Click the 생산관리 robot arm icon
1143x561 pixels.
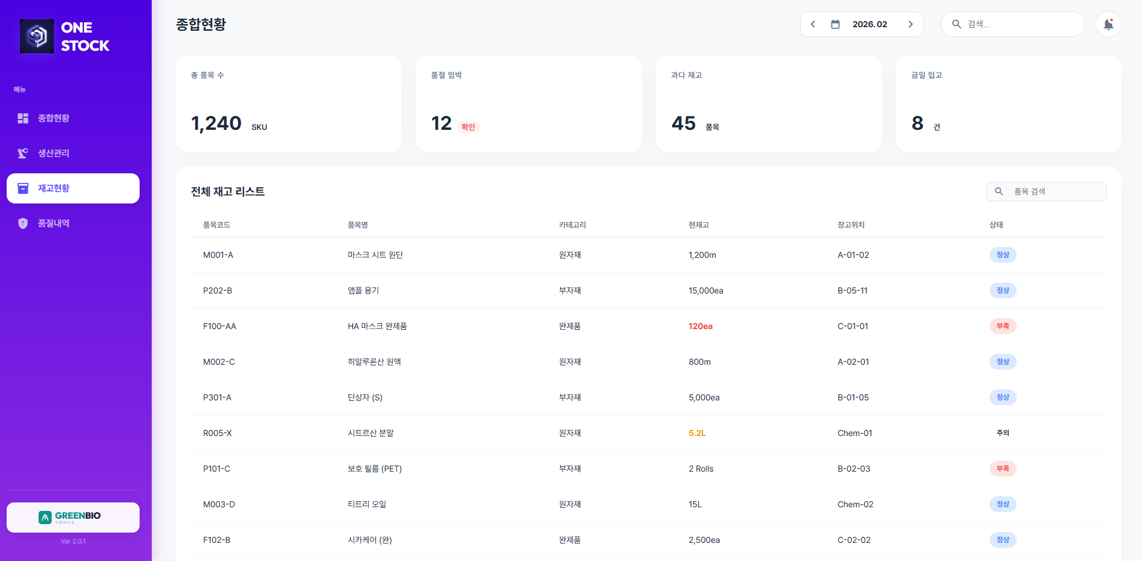pyautogui.click(x=23, y=153)
